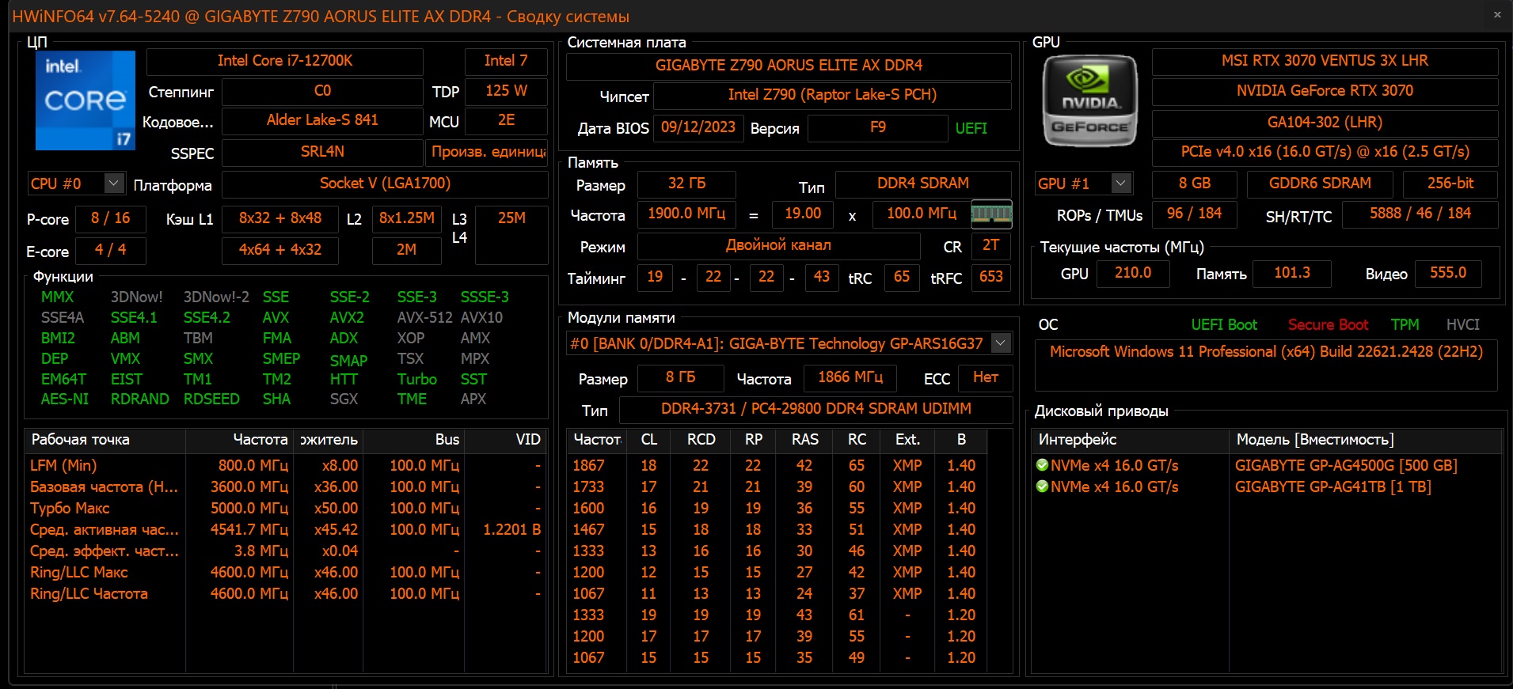Expand the memory module BANK 0 dropdown
The image size is (1513, 689).
pyautogui.click(x=1001, y=343)
